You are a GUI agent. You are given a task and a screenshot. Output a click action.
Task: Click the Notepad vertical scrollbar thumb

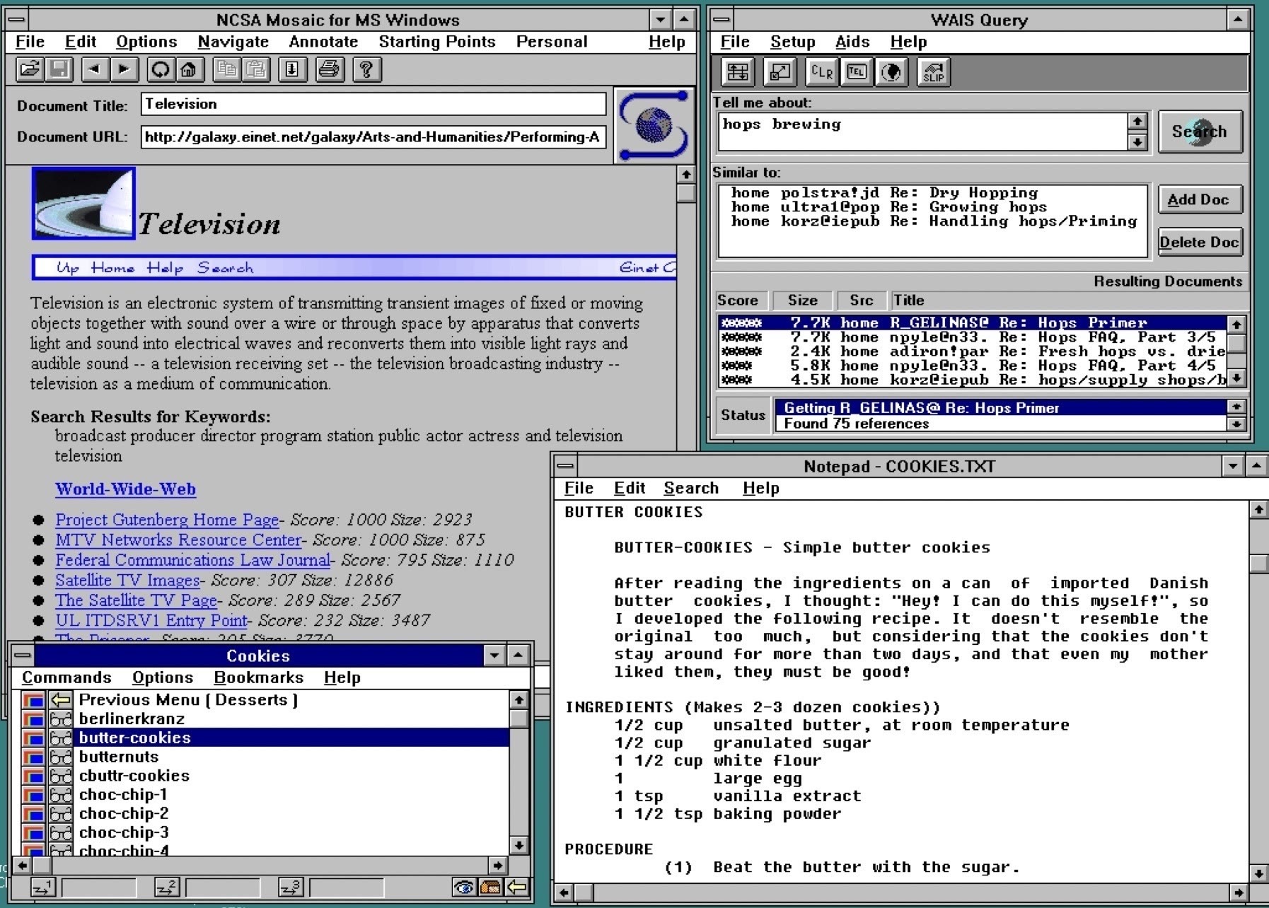pos(1258,564)
